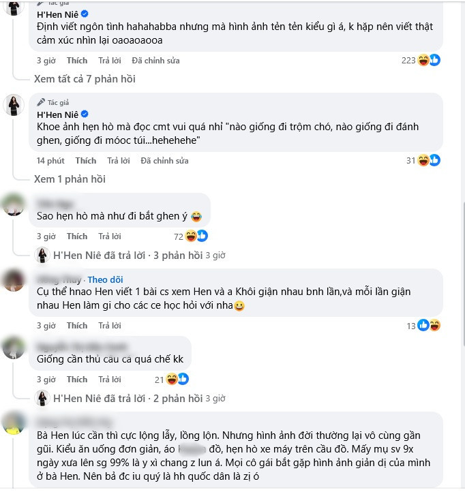View the 72 reactions emoji icons

(196, 236)
